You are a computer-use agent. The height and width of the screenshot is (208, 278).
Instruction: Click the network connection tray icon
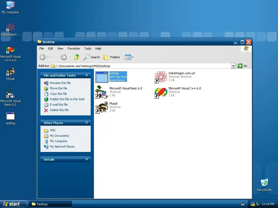pos(258,204)
